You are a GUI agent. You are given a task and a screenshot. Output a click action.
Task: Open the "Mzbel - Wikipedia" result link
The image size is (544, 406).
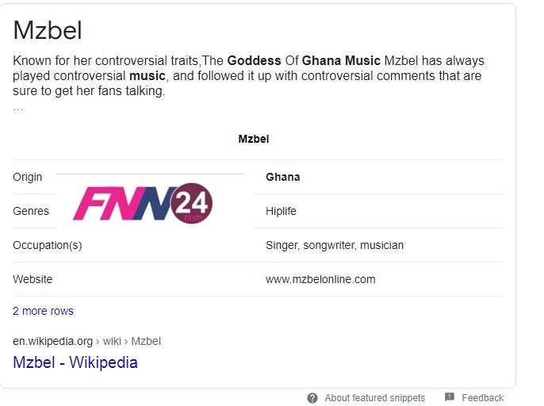point(75,362)
